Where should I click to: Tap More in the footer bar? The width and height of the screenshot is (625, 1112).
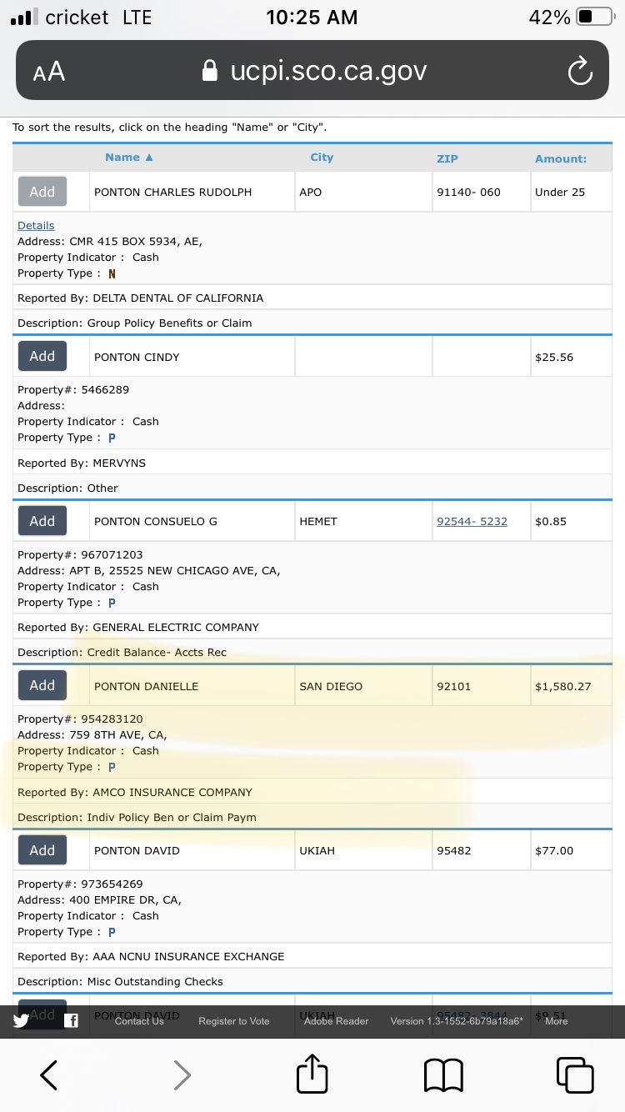557,1021
